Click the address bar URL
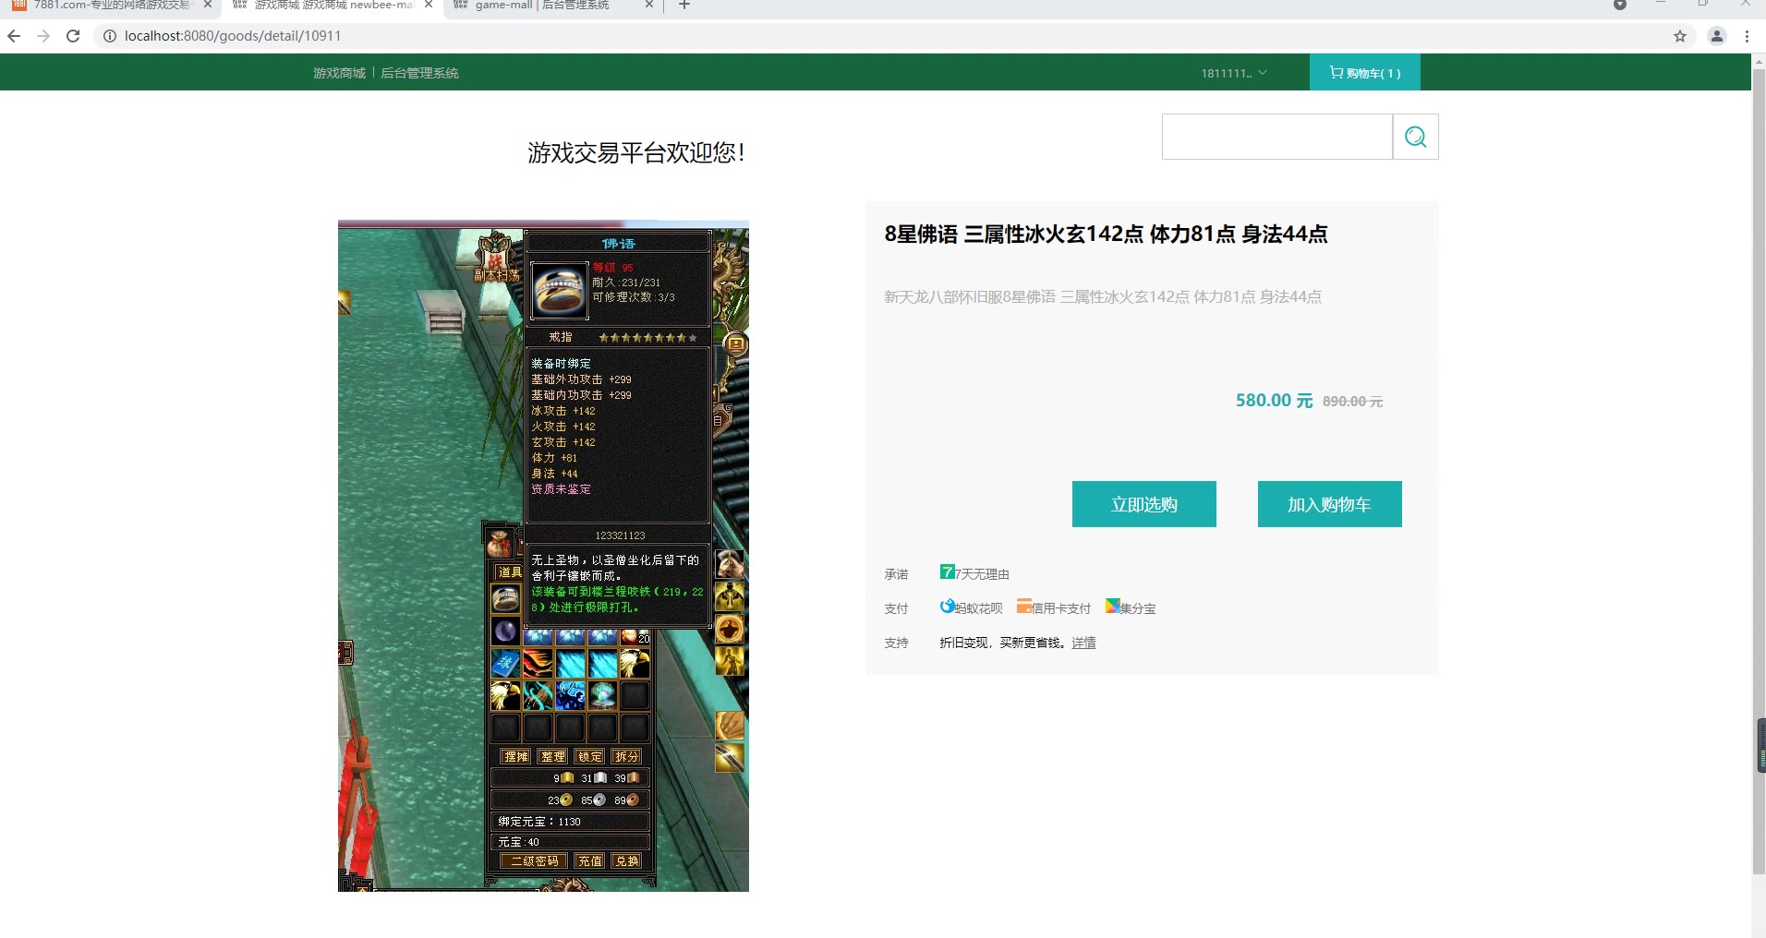 pos(233,36)
